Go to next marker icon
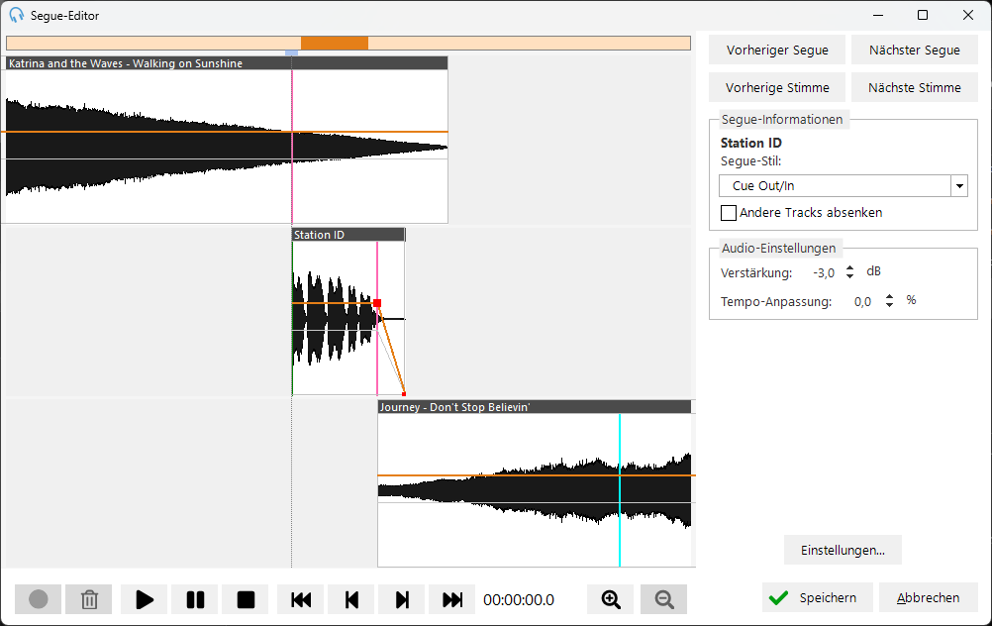The image size is (992, 626). pos(402,599)
